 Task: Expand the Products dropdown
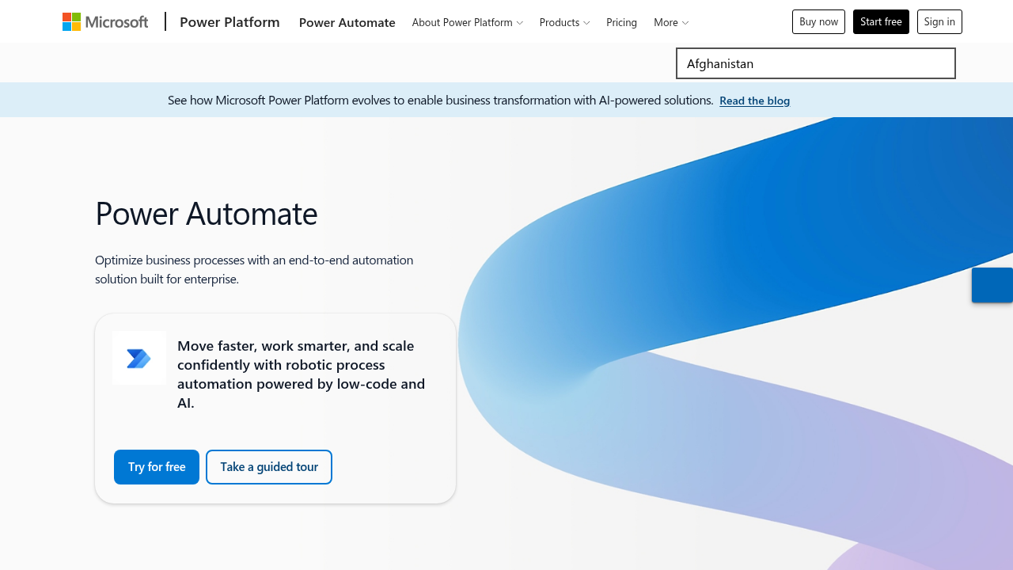coord(564,22)
